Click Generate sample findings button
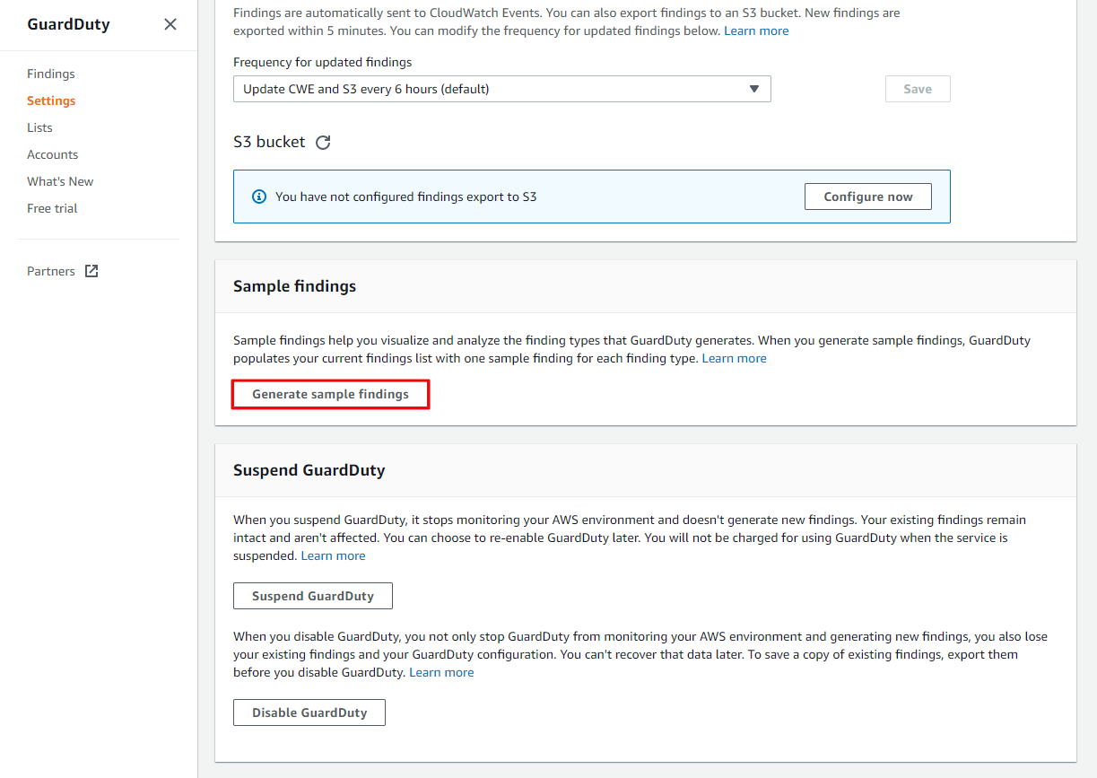This screenshot has height=778, width=1097. coord(330,394)
